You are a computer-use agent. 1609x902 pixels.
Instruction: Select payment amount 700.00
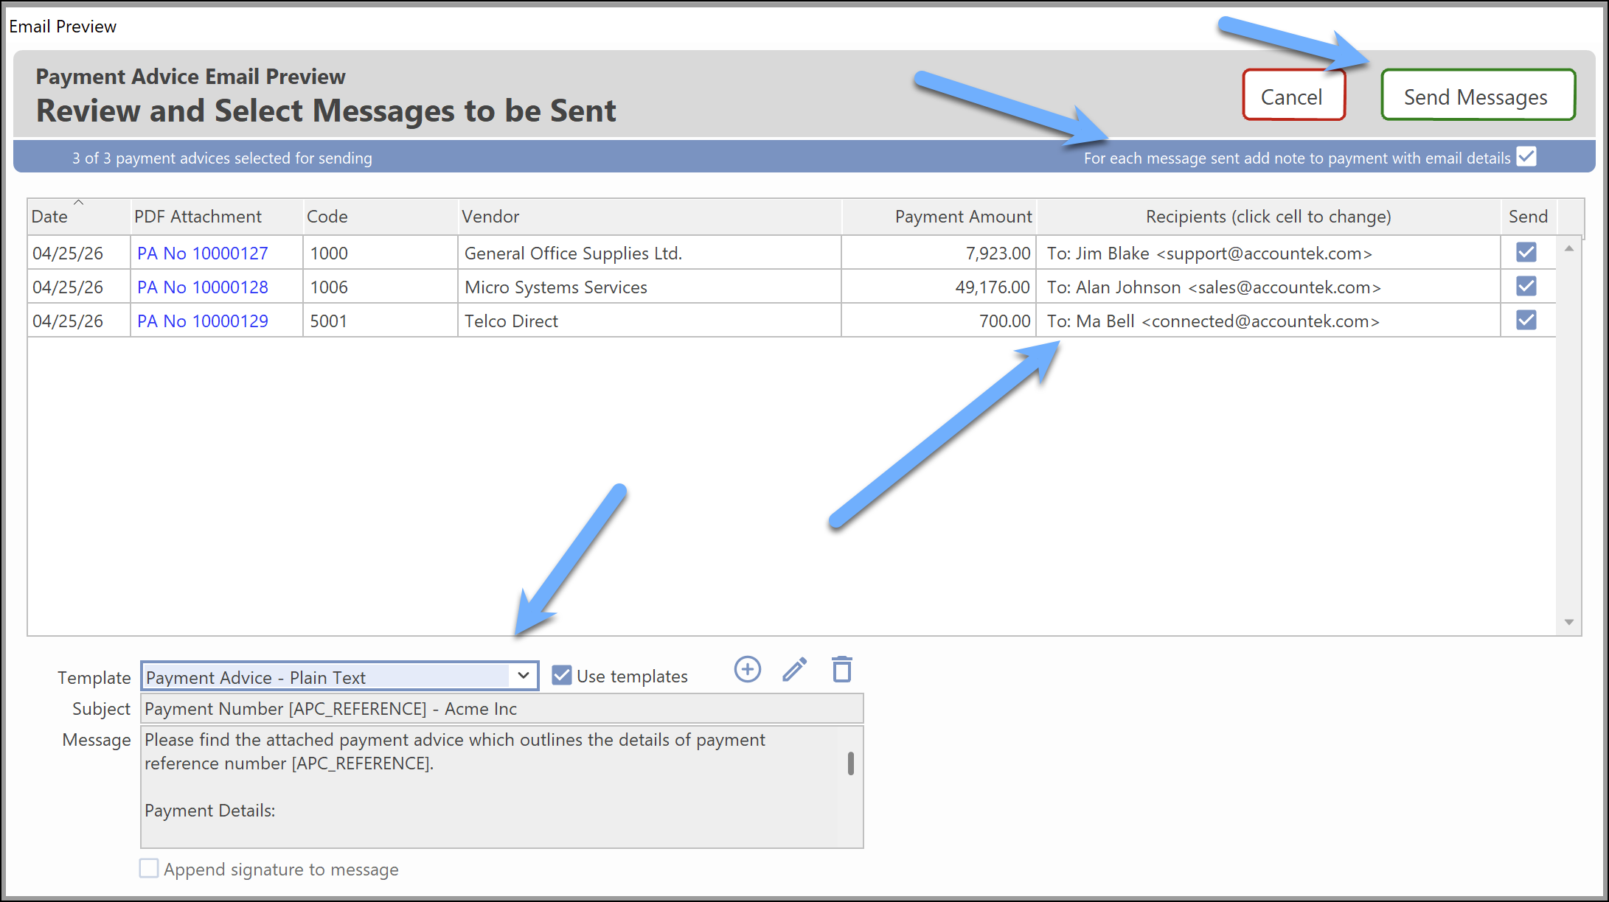[x=939, y=321]
